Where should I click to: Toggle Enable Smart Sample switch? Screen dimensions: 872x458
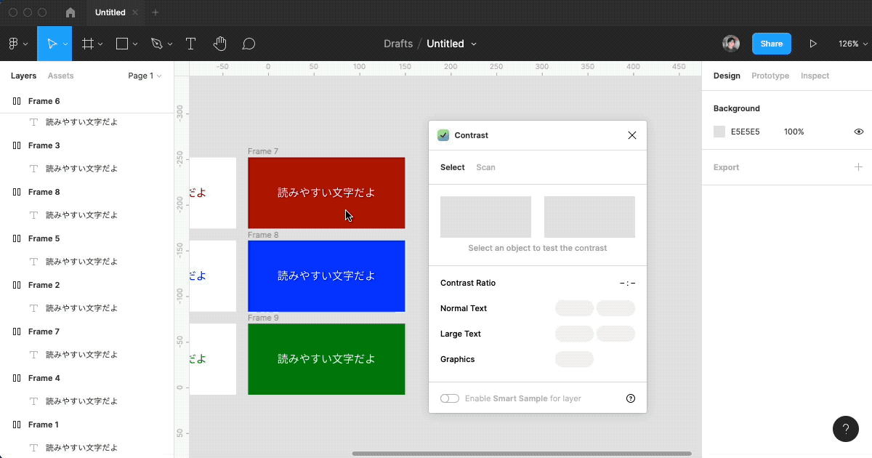450,398
